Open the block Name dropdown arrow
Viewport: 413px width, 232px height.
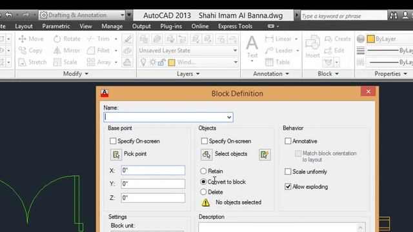(x=229, y=117)
